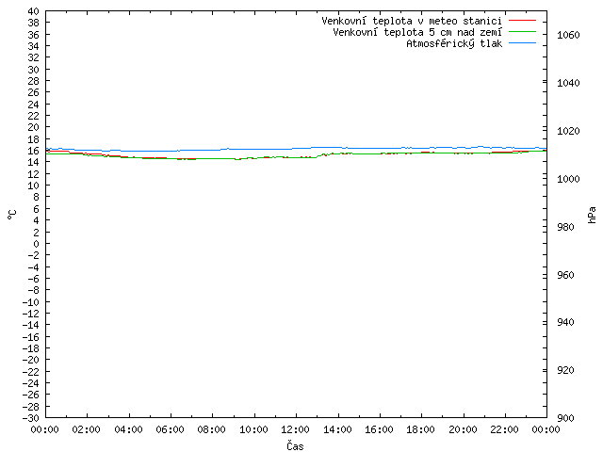Image resolution: width=603 pixels, height=452 pixels.
Task: Click the -10 temperature axis label
Action: 31,302
